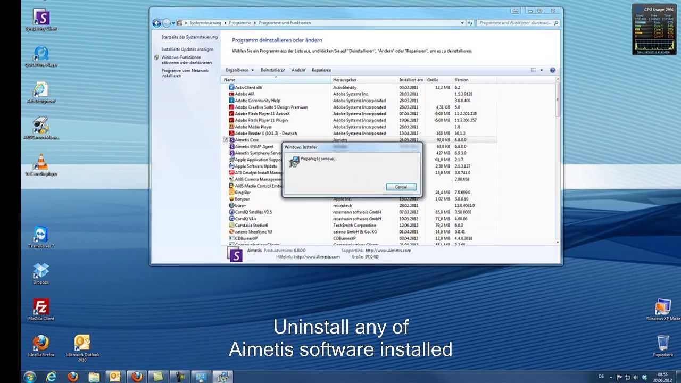This screenshot has width=681, height=383.
Task: Sort list by Größe column header
Action: 439,80
